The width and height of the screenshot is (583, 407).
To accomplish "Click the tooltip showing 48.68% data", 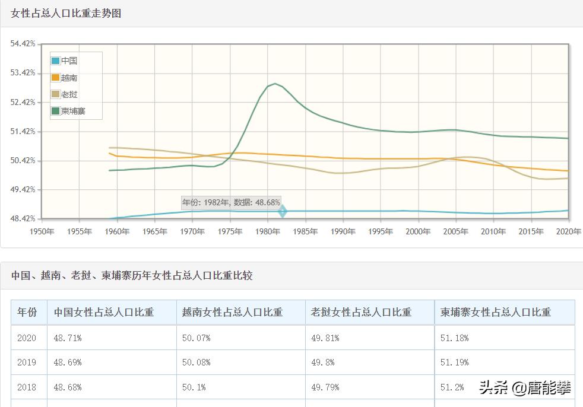I will point(231,202).
